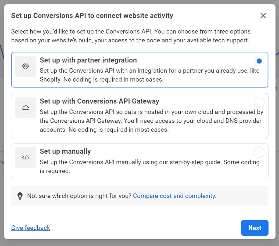The width and height of the screenshot is (279, 246).
Task: Click the 'Set up with partner integration' heading
Action: (88, 60)
